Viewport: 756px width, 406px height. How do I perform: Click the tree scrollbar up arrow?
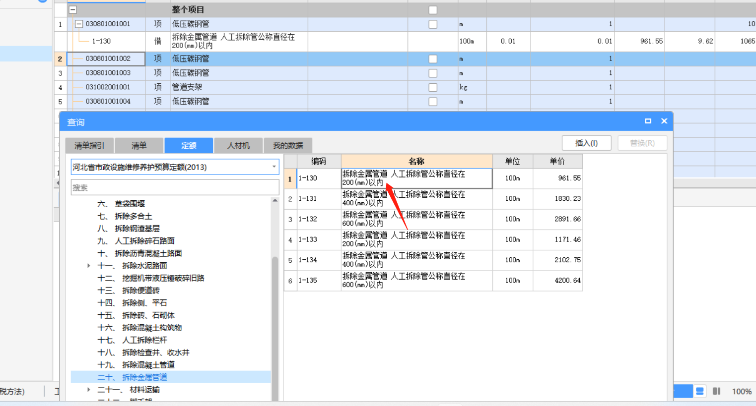(x=275, y=200)
